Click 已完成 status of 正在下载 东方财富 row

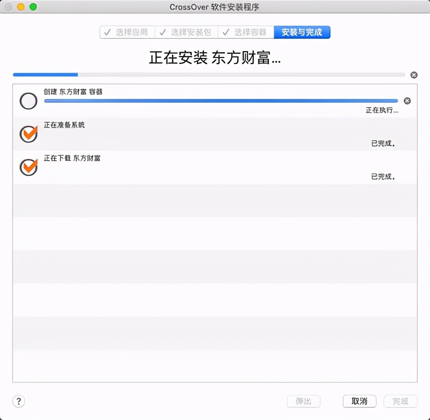(x=383, y=177)
